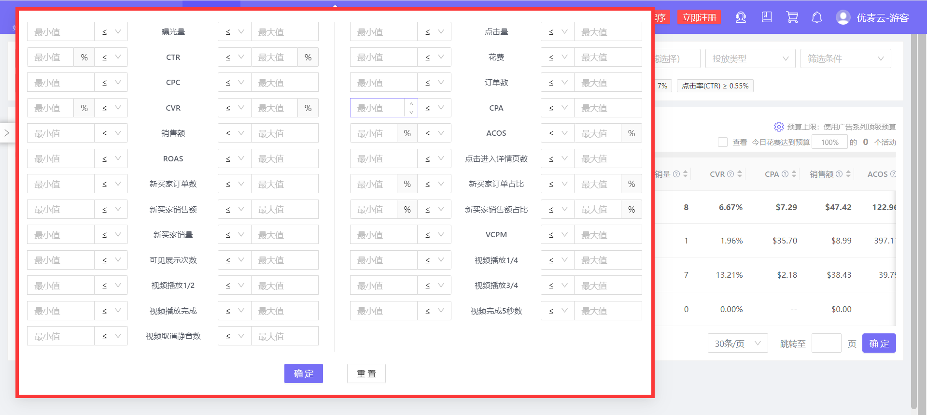
Task: Sort by the CVR column arrows
Action: pos(740,174)
